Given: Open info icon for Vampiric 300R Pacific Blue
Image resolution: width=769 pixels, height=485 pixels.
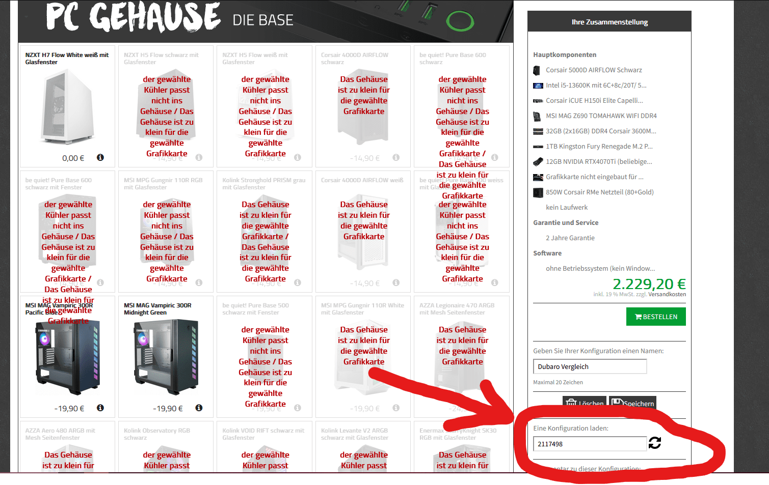Looking at the screenshot, I should 100,408.
